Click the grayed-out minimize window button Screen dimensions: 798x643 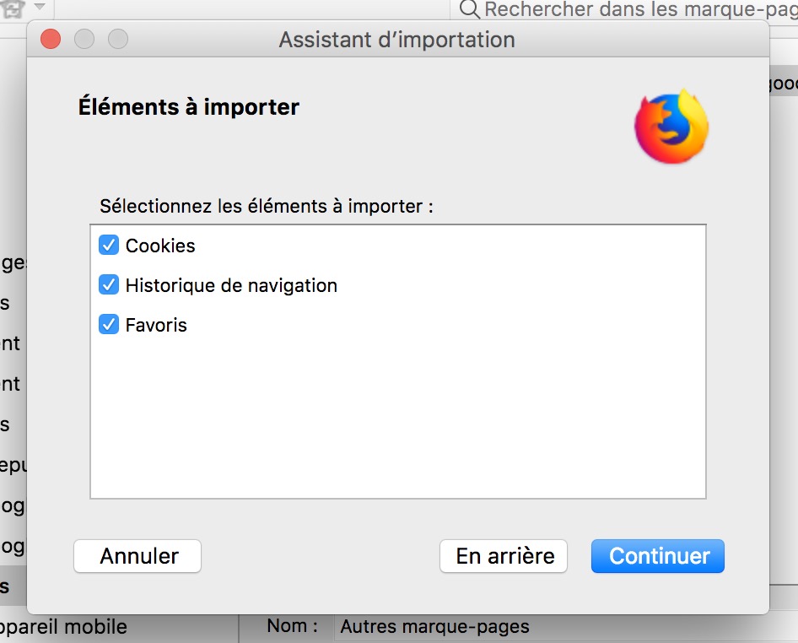click(x=84, y=39)
